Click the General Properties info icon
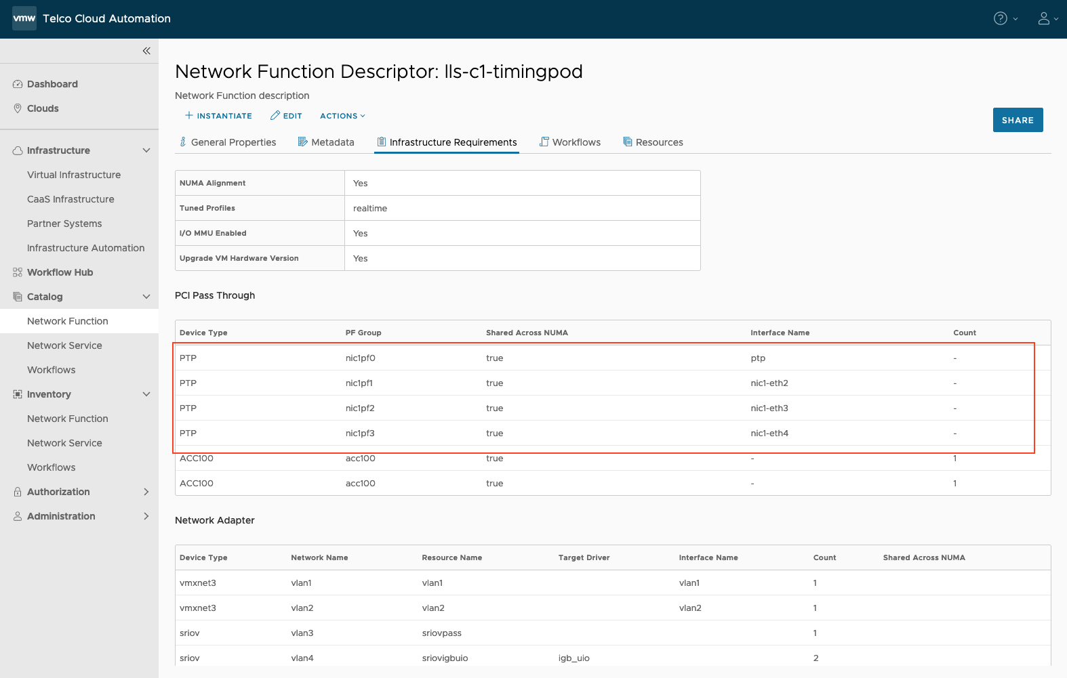The image size is (1067, 678). click(183, 142)
